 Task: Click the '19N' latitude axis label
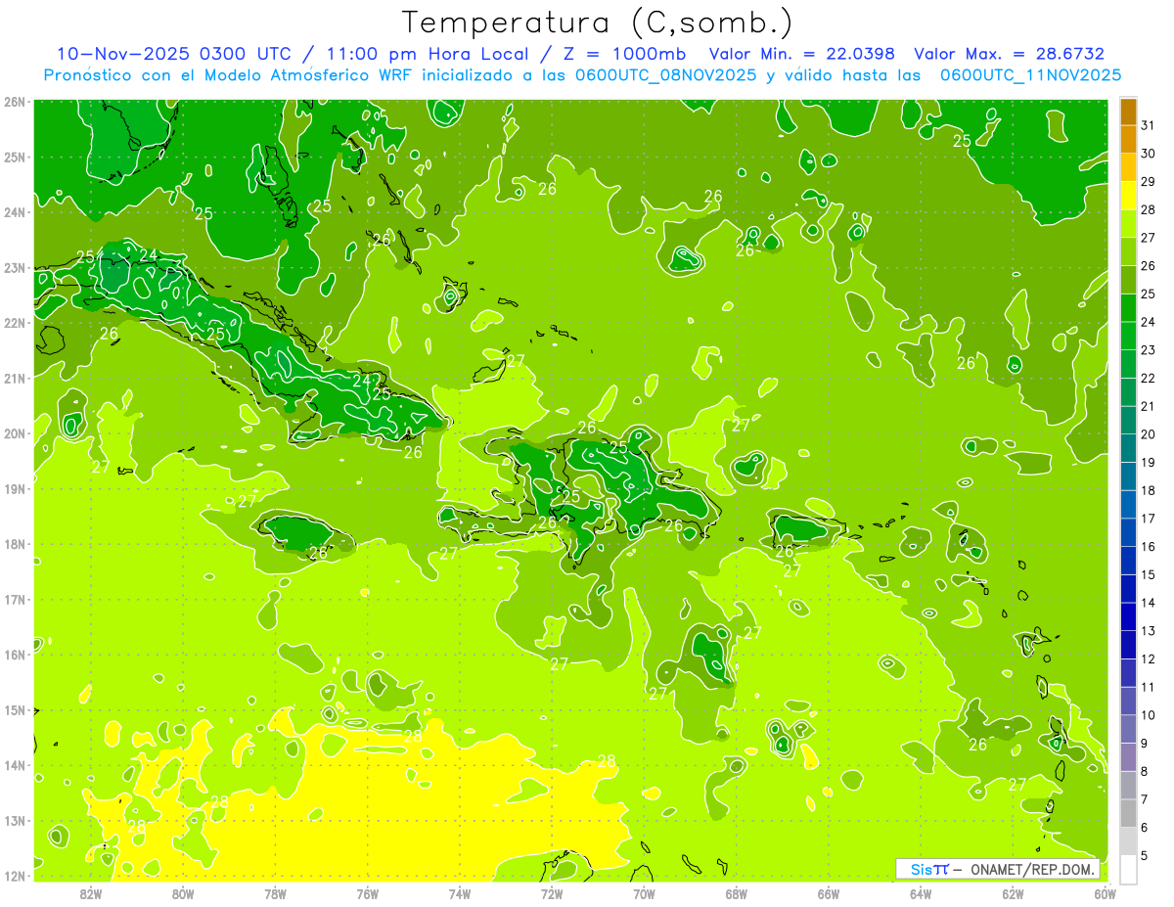pos(15,488)
